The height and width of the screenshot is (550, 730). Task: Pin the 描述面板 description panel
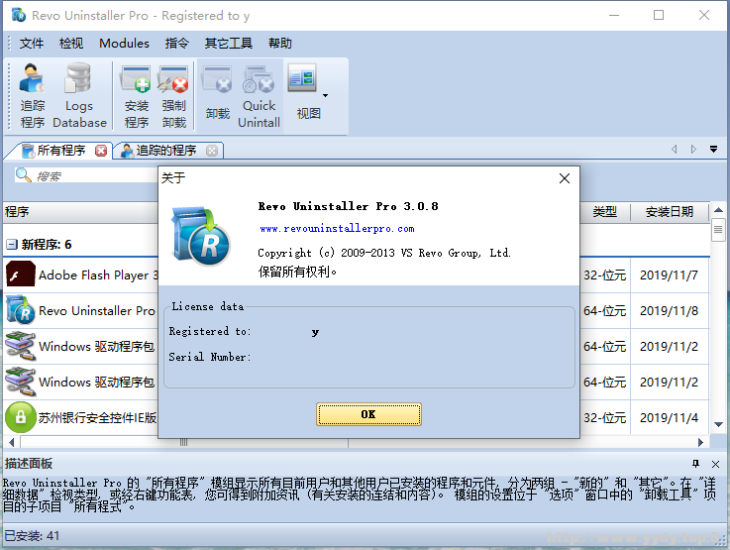point(695,464)
